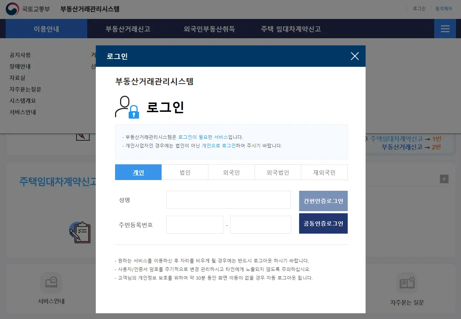
Task: Switch to the 법인 login tab
Action: [185, 172]
